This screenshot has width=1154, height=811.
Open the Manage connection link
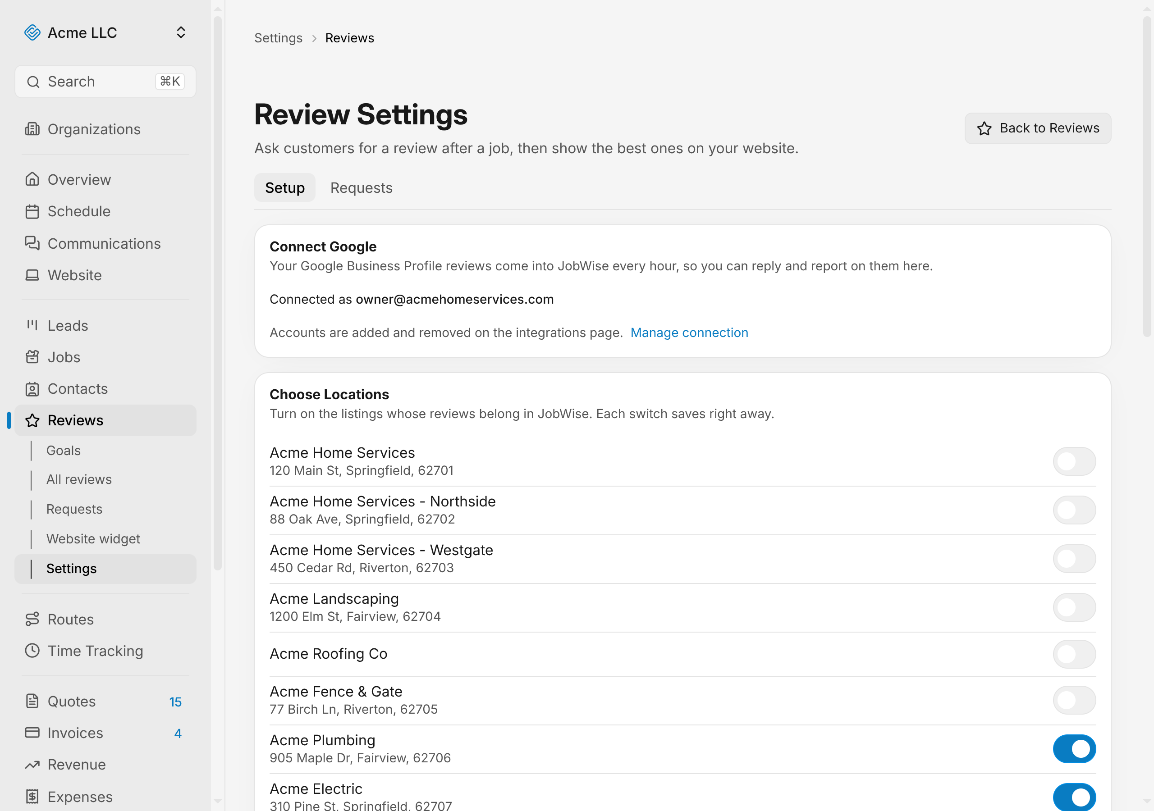tap(689, 333)
